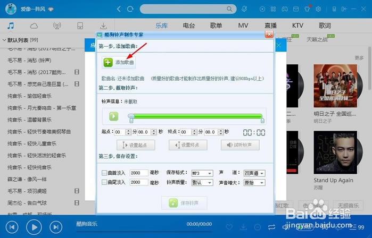Open the mobile phone panel icon

point(80,25)
